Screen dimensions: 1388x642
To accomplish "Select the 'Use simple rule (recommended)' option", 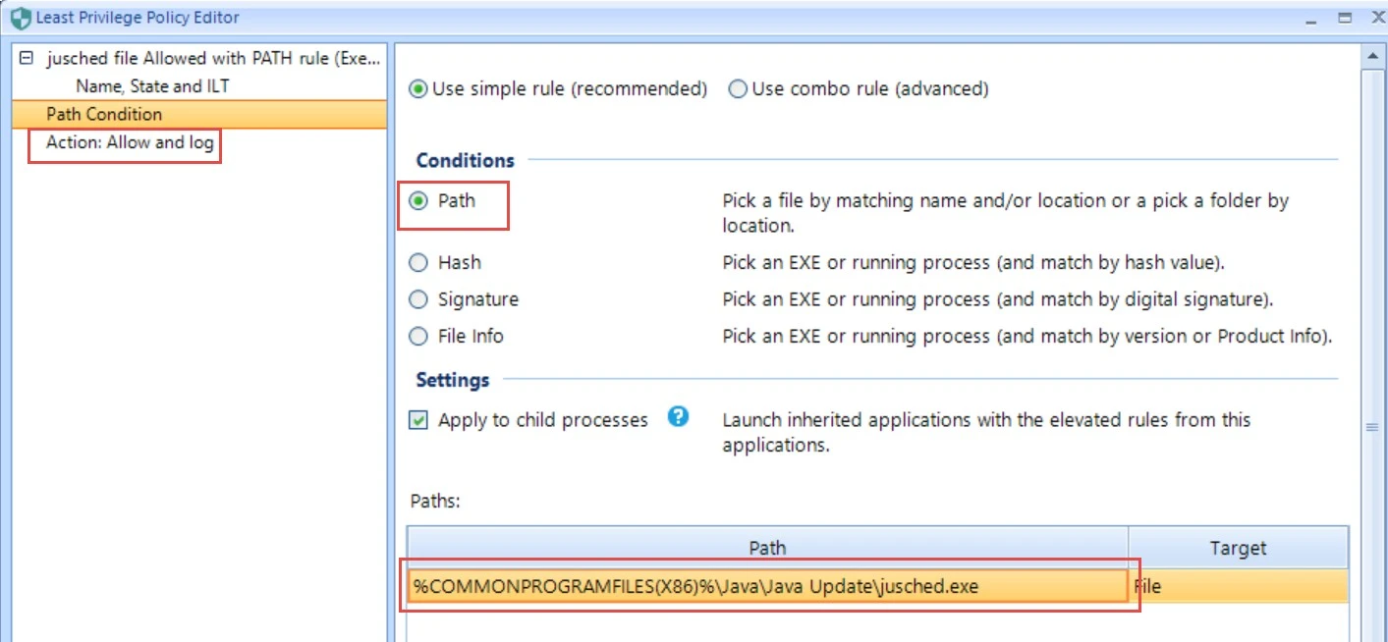I will [x=416, y=87].
